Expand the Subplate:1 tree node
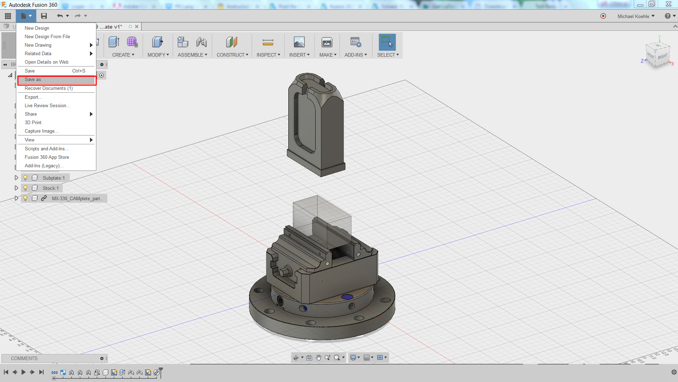The image size is (678, 382). pyautogui.click(x=16, y=178)
